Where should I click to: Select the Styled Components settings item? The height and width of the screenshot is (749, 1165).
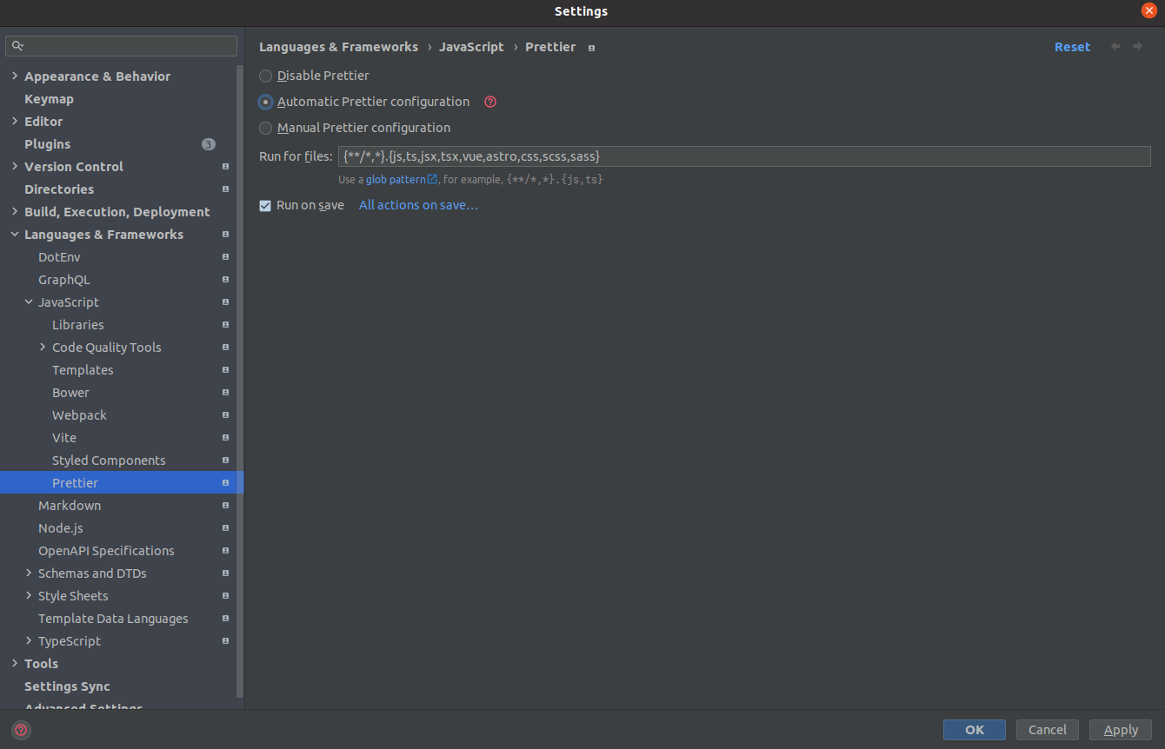tap(109, 461)
